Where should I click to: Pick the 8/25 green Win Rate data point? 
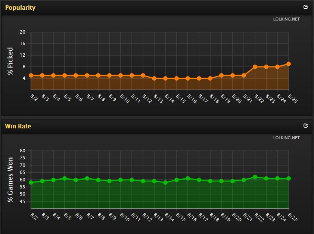[289, 178]
